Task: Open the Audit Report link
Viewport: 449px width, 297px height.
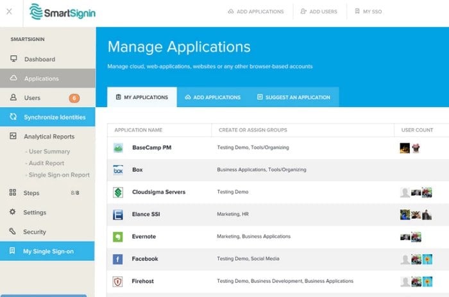Action: [46, 163]
